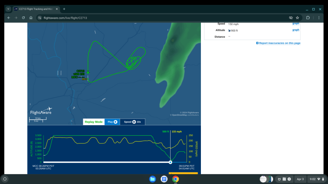Click the browser forward arrow
Viewport: 328px width, 184px height.
(x=16, y=18)
